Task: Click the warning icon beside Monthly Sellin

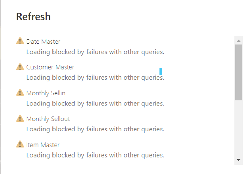Action: 20,93
